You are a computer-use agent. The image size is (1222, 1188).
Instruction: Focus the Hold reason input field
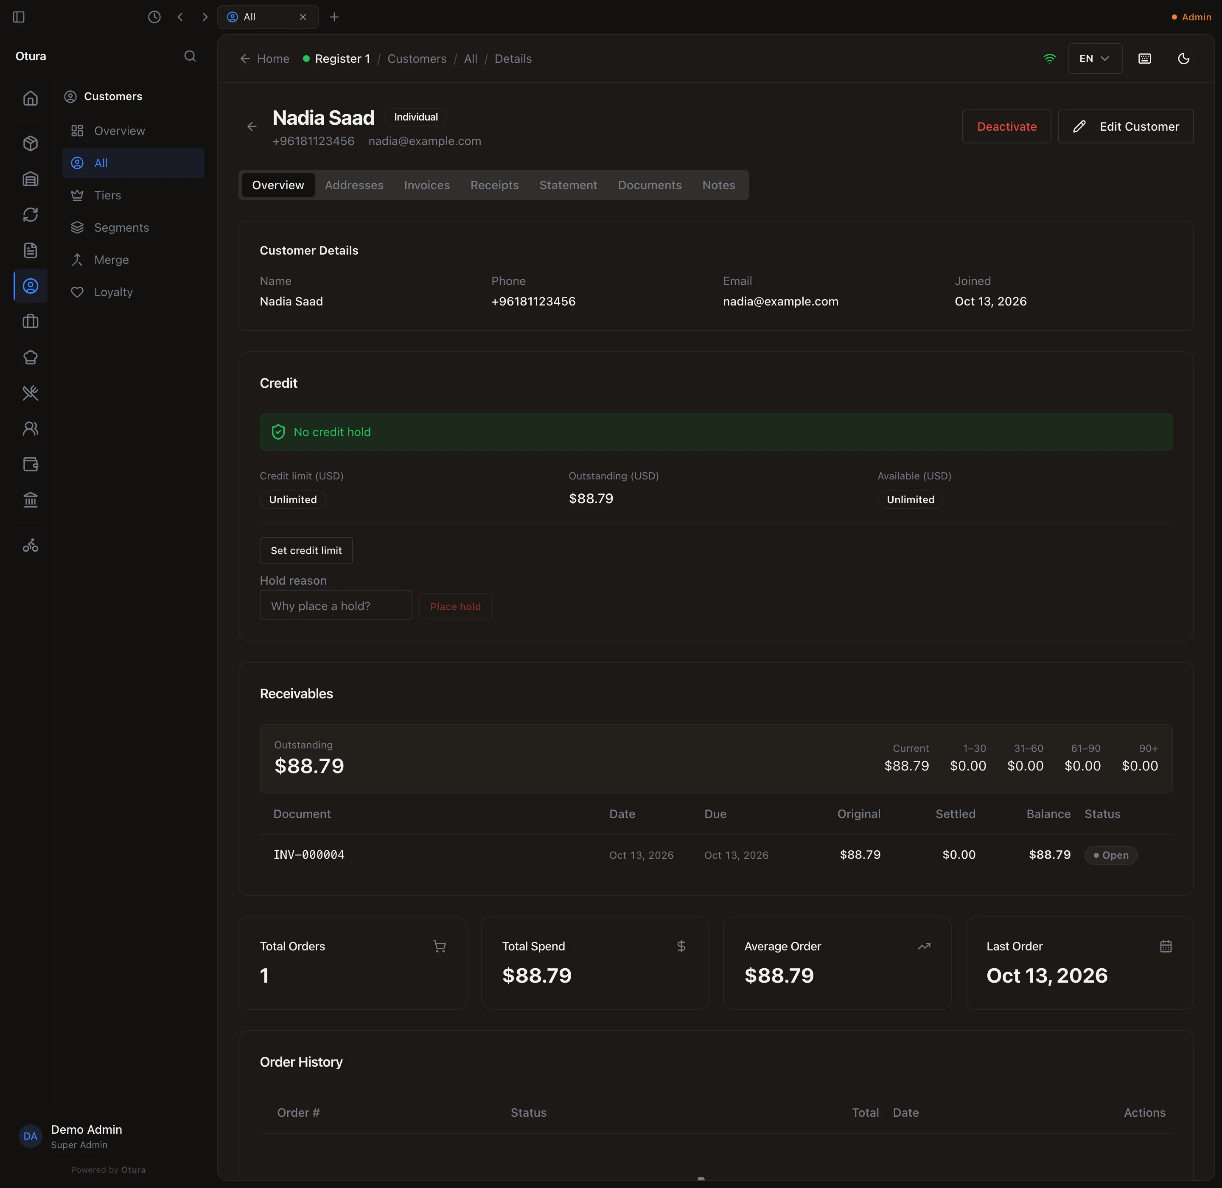[x=336, y=605]
